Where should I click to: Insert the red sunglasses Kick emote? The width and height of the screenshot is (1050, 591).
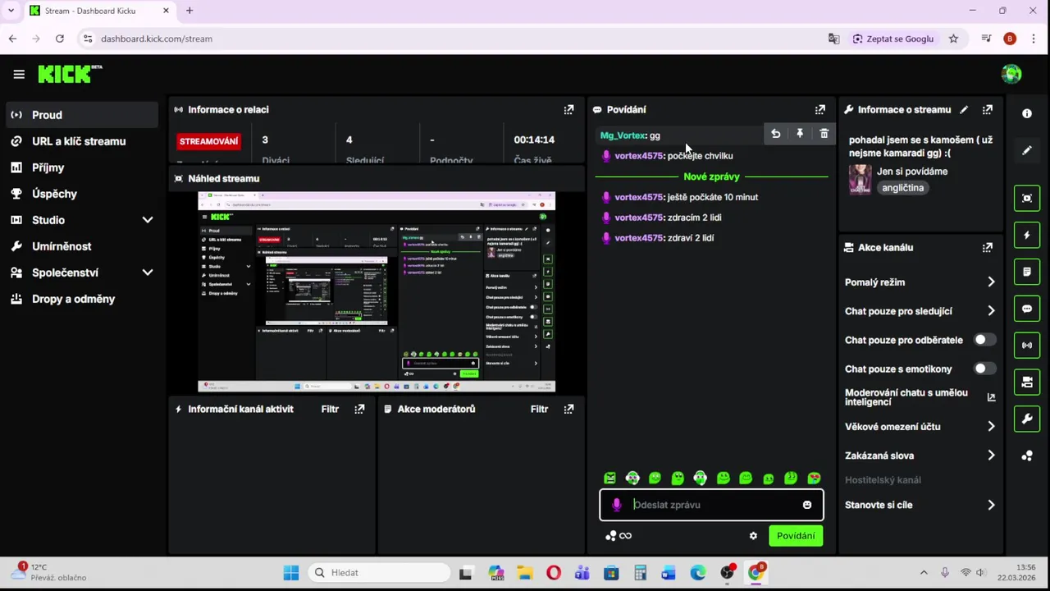814,478
